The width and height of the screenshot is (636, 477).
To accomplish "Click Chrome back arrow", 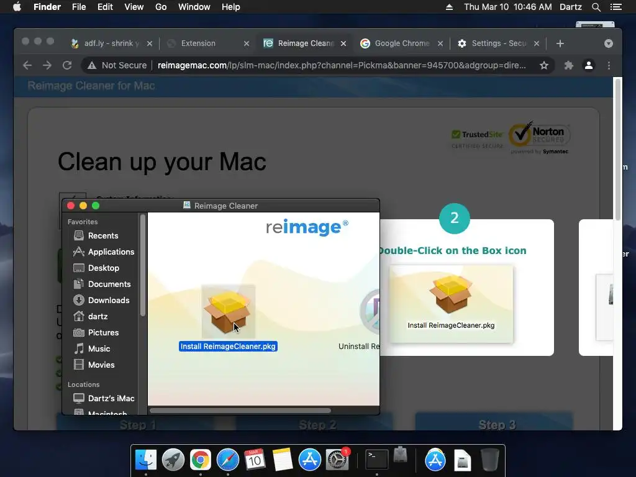I will 27,65.
